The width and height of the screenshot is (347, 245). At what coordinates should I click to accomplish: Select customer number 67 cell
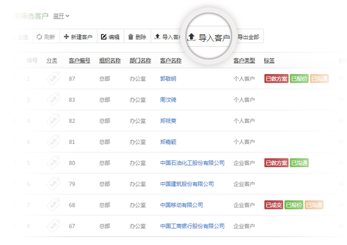[72, 226]
